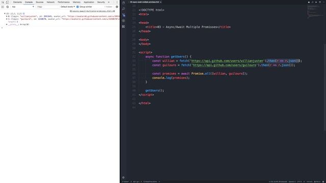Click the split editor icon in VS Code title bar
The height and width of the screenshot is (183, 326).
320,2
